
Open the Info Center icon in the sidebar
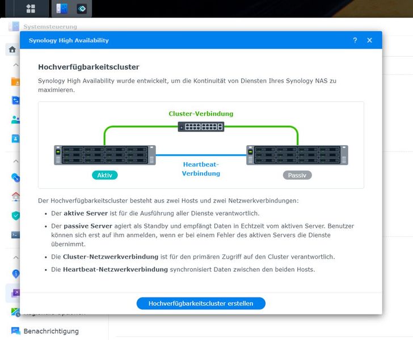(x=15, y=274)
